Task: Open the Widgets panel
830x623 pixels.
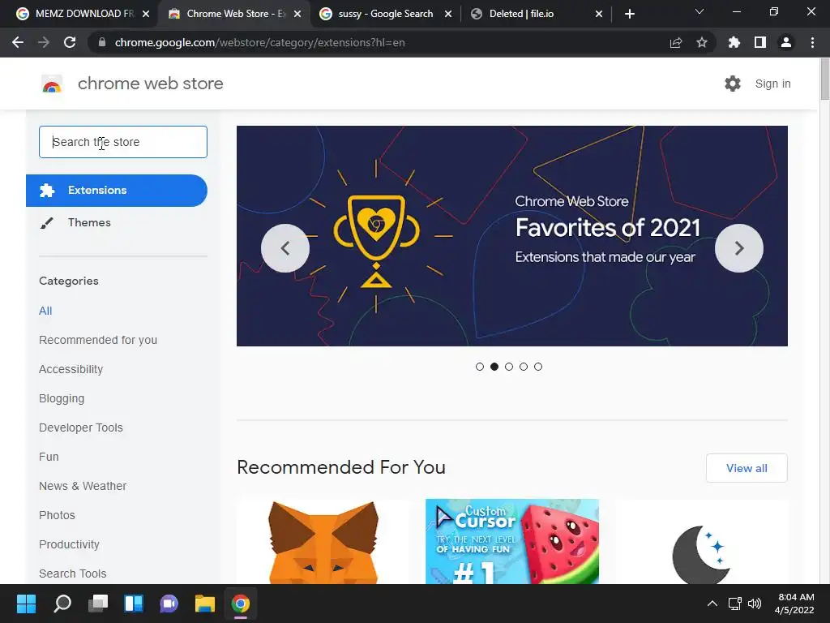Action: click(x=134, y=604)
